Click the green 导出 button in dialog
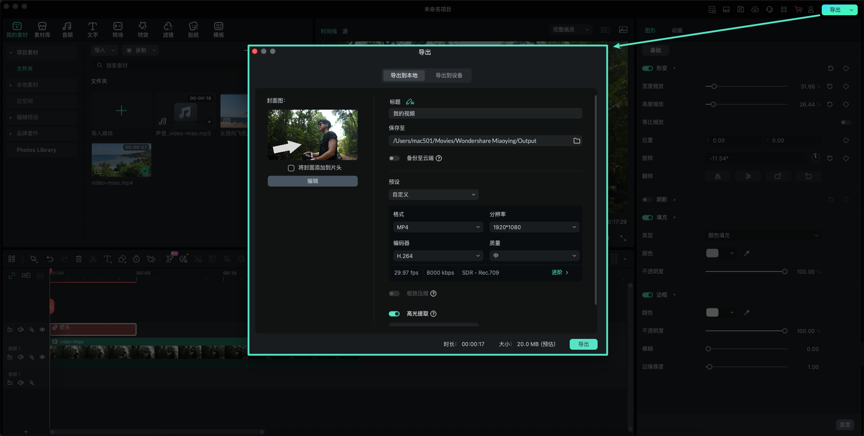 click(583, 344)
